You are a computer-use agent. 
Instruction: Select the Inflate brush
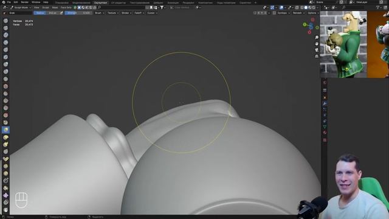[5, 64]
